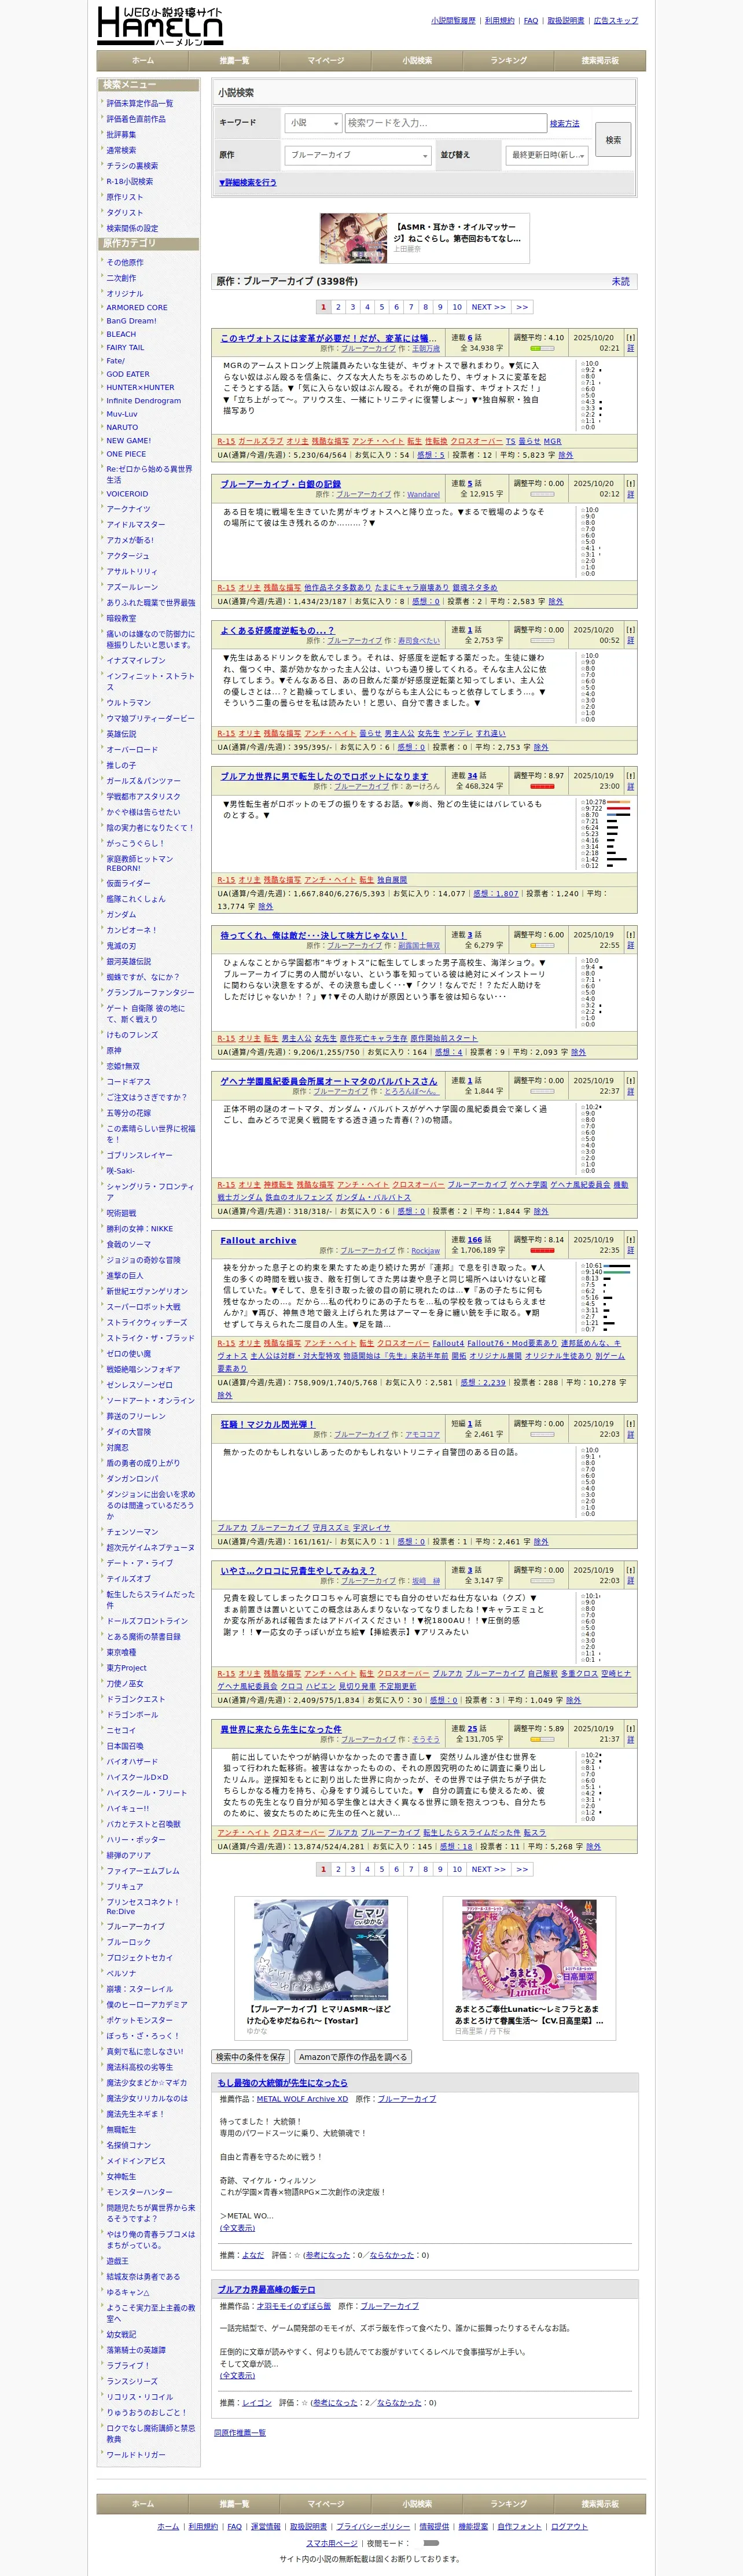Screen dimensions: 743x2576
Task: Click NEXT >> in top pagination
Action: coord(488,307)
